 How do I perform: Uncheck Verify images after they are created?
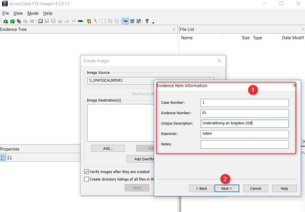pyautogui.click(x=87, y=172)
